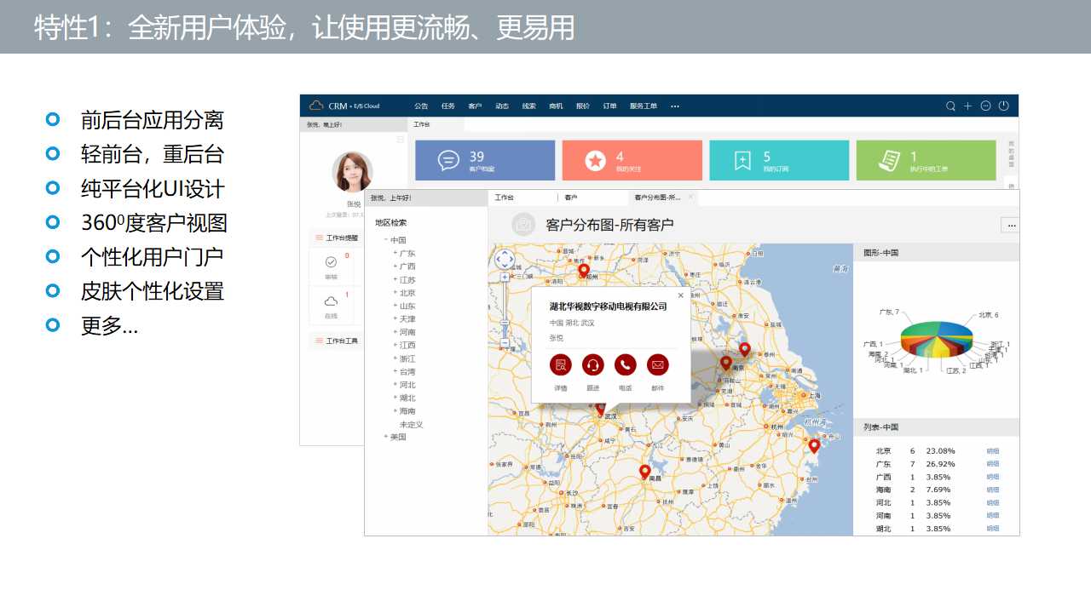The height and width of the screenshot is (613, 1091).
Task: Click the more options button beside map title
Action: pos(1011,226)
